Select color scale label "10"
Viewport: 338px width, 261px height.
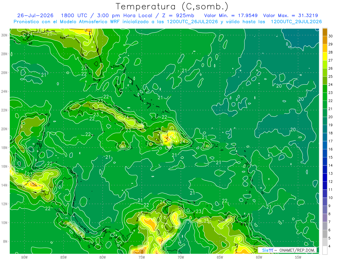pos(331,198)
